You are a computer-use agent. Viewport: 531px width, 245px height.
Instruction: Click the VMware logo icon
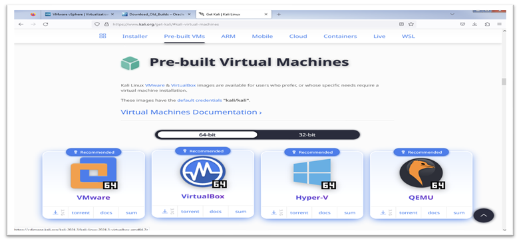(x=93, y=173)
